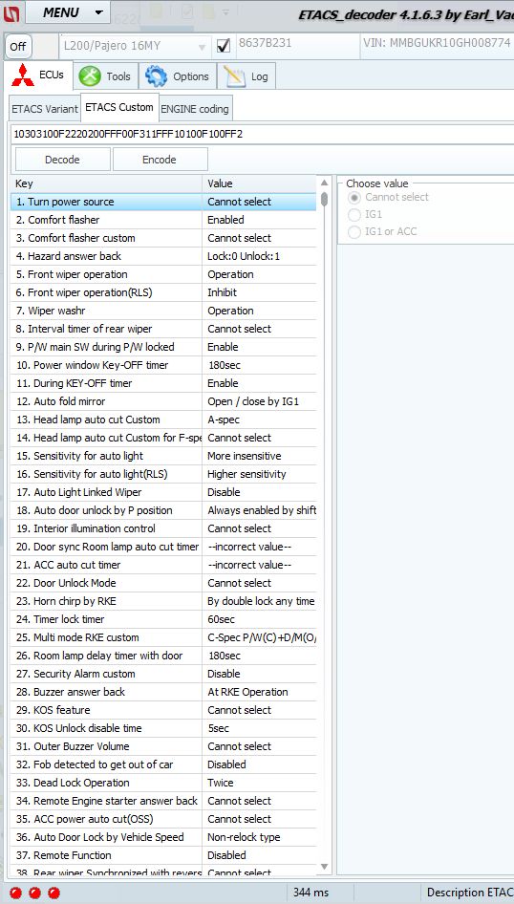Switch to the ENGINE coding tab

[195, 108]
